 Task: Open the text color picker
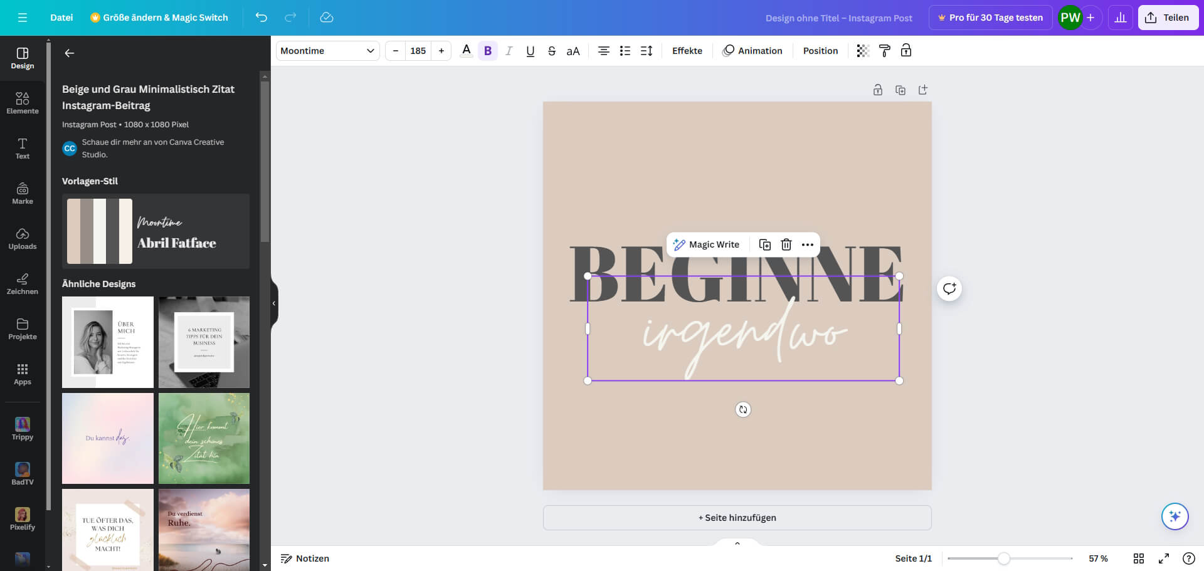click(x=466, y=51)
